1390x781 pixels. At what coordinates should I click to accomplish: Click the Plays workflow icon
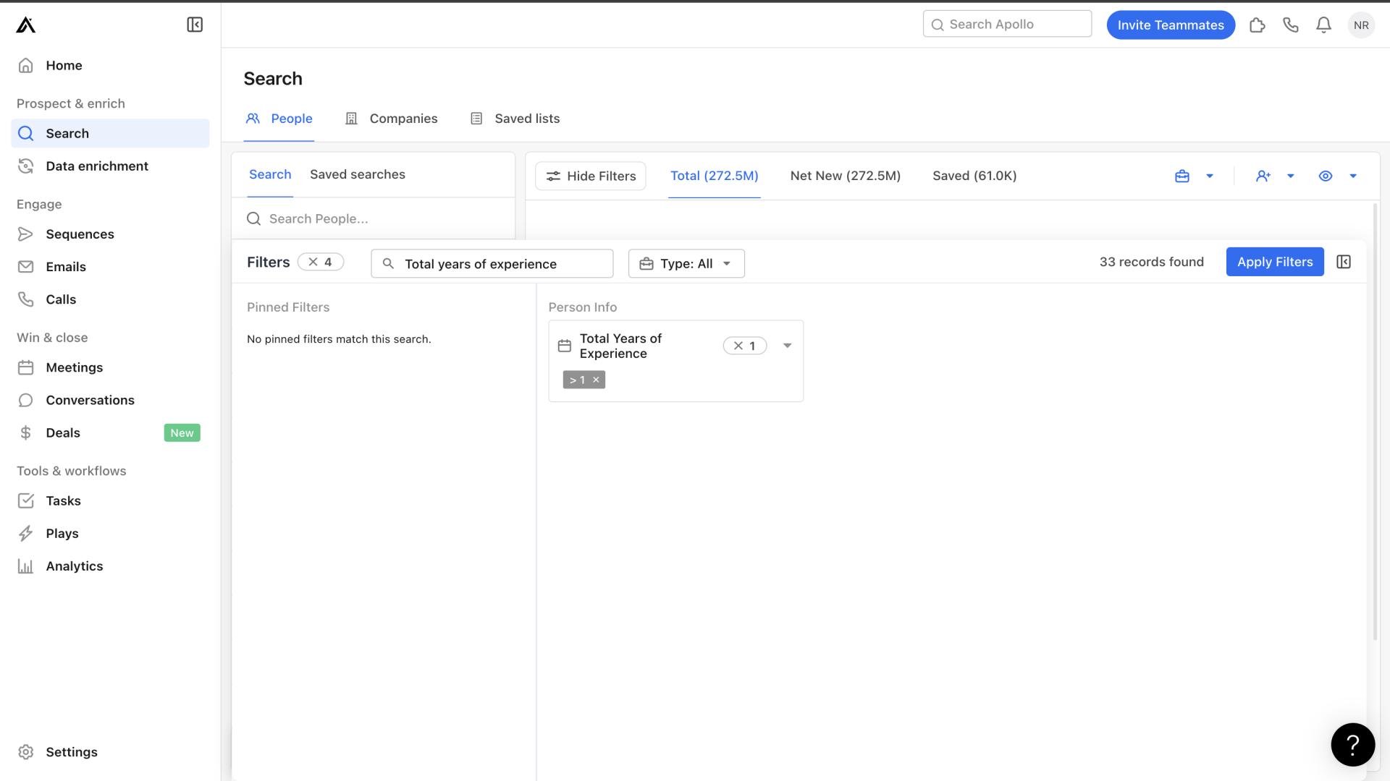[26, 533]
